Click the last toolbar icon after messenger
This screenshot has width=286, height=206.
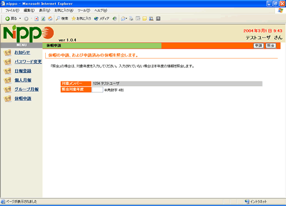[x=158, y=18]
